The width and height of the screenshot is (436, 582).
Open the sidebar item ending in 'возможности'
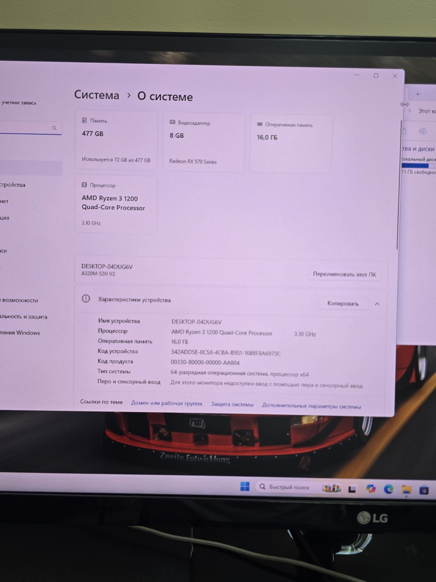[19, 300]
